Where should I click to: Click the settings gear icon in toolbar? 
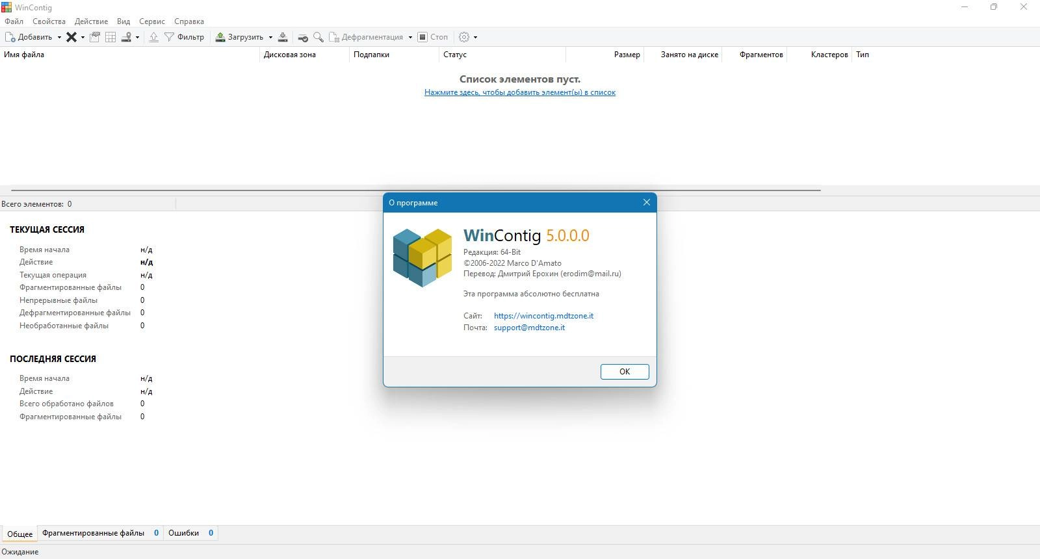pos(464,37)
